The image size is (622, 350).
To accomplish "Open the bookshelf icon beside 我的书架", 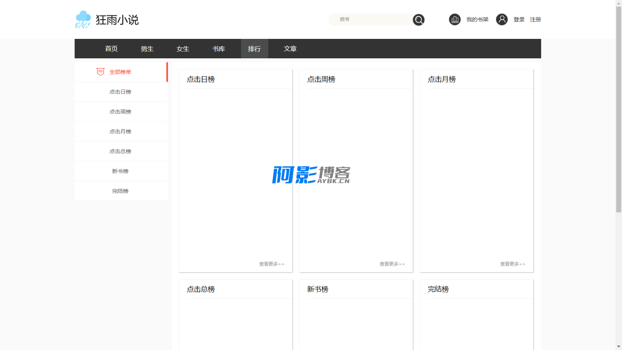I will pos(454,19).
